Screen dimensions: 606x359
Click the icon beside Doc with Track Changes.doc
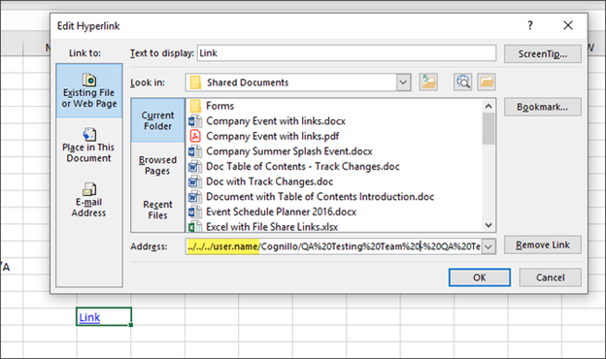(x=195, y=181)
